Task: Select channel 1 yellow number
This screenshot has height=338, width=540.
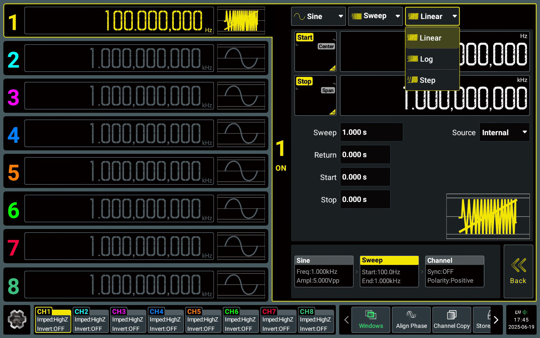Action: (x=13, y=22)
